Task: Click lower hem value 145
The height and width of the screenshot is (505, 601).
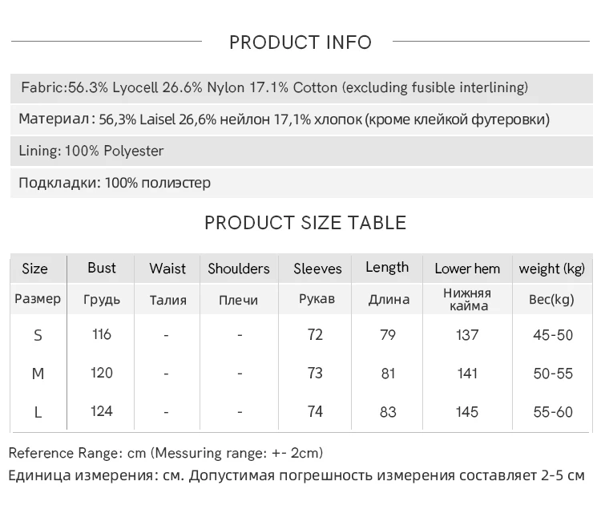Action: pyautogui.click(x=466, y=412)
